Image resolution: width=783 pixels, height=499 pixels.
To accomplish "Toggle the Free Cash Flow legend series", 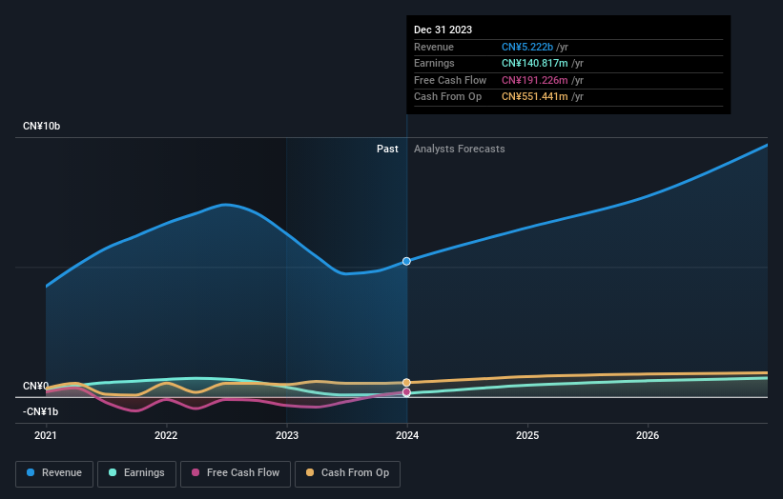I will pos(236,473).
